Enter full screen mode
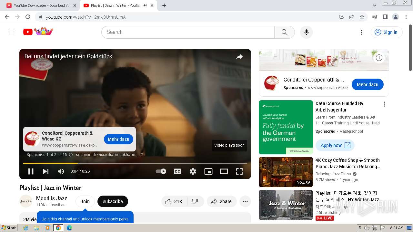 coord(239,171)
